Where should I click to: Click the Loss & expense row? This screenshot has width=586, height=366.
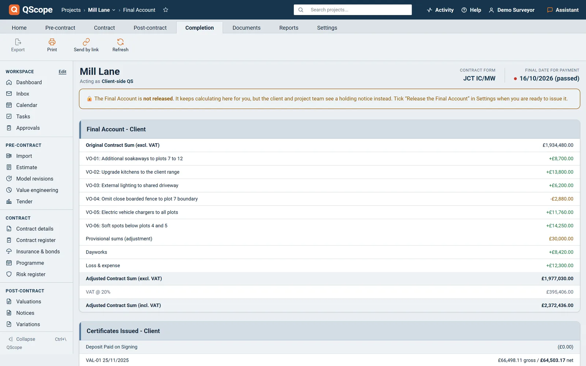(330, 266)
